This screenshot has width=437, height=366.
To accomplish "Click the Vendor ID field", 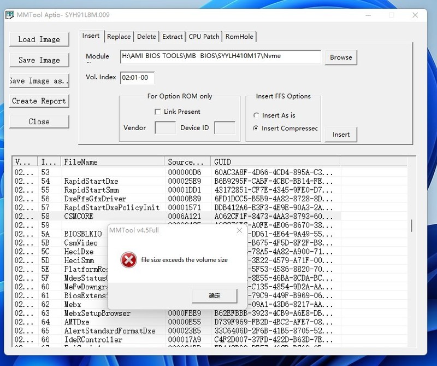I will (165, 128).
